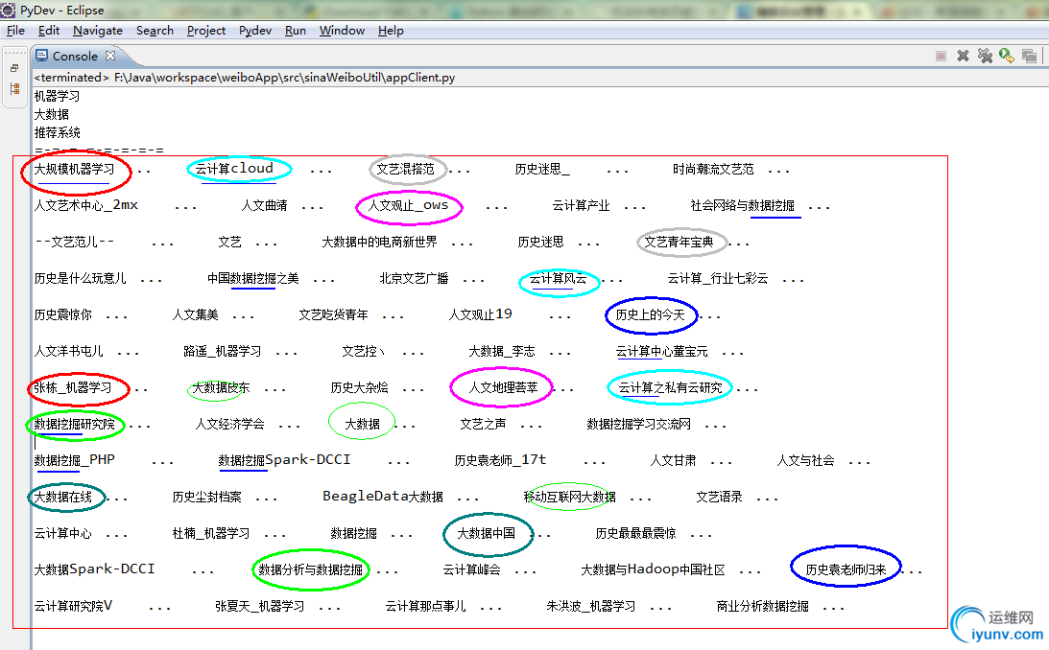Click the text '历史最最最震惊'

click(635, 532)
